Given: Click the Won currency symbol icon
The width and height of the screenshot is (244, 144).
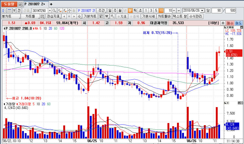Looking at the screenshot, I should click(107, 16).
